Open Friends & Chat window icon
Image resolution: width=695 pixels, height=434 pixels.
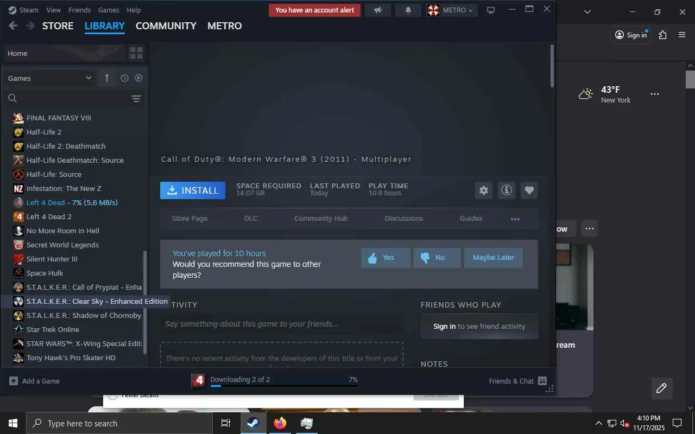(x=542, y=381)
